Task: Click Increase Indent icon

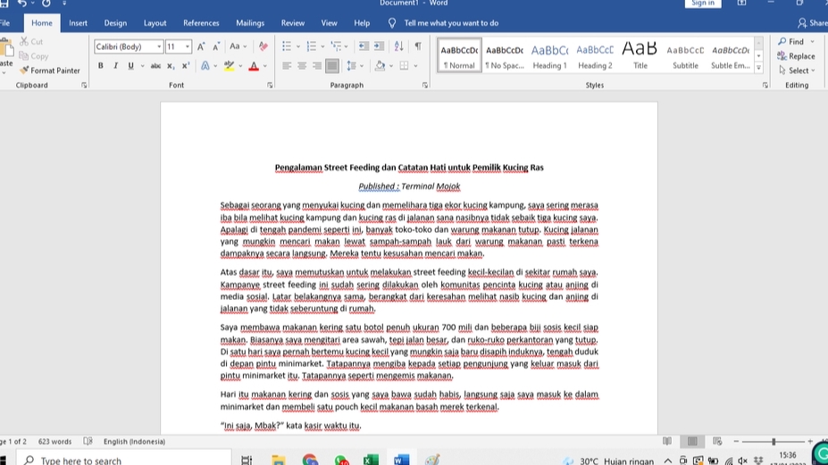Action: point(379,46)
